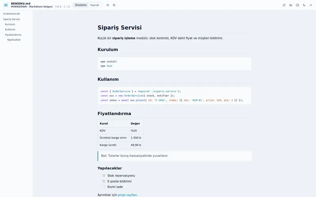Image resolution: width=316 pixels, height=197 pixels.
Task: Click the 'Ücretsiz kargo sınırı' table cell
Action: [x=113, y=138]
